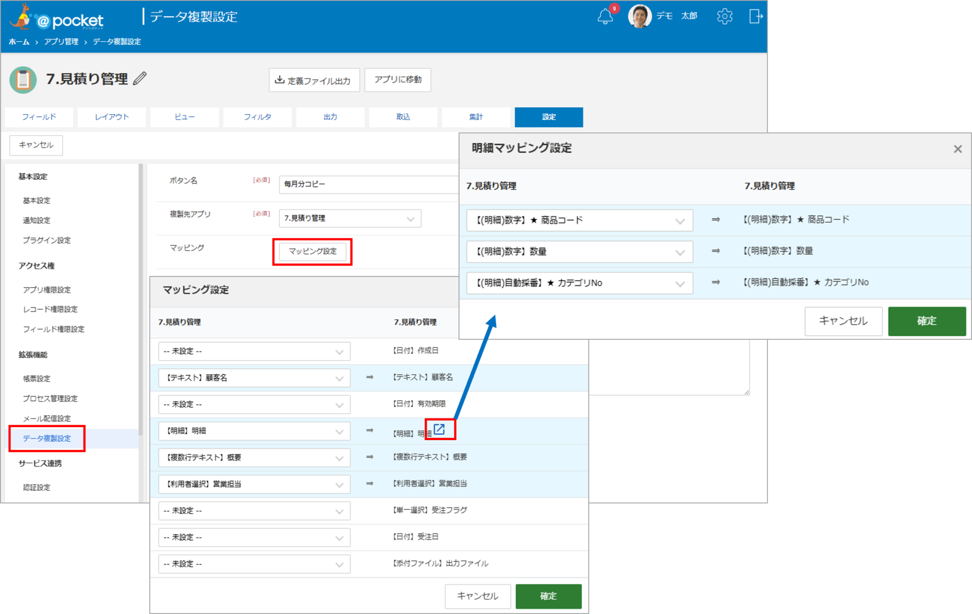
Task: Open the ★ カテゴリNo source dropdown
Action: tap(580, 283)
